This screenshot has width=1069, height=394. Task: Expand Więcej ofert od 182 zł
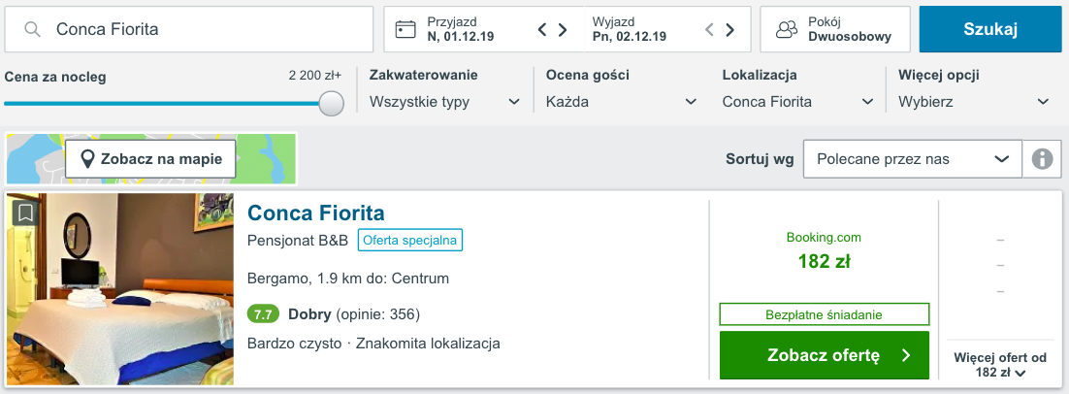(x=1000, y=365)
